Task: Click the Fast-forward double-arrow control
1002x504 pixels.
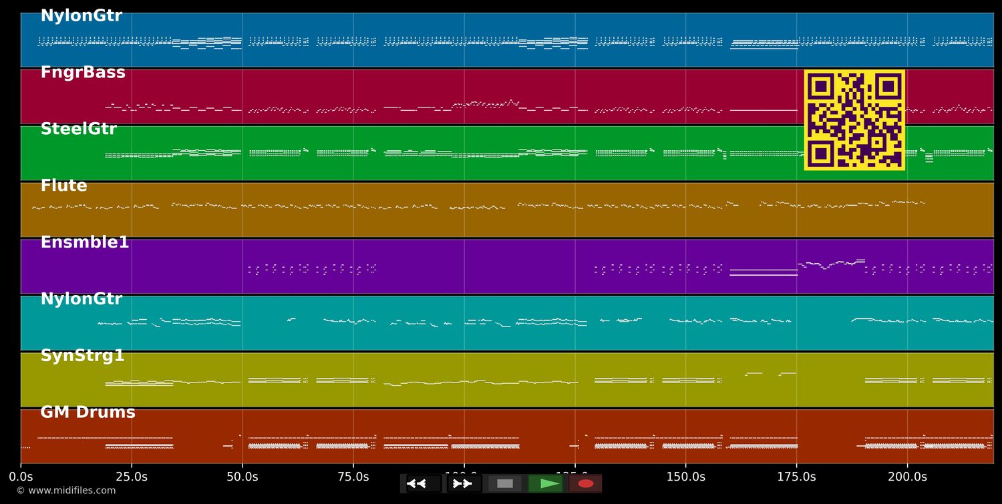Action: (x=462, y=483)
